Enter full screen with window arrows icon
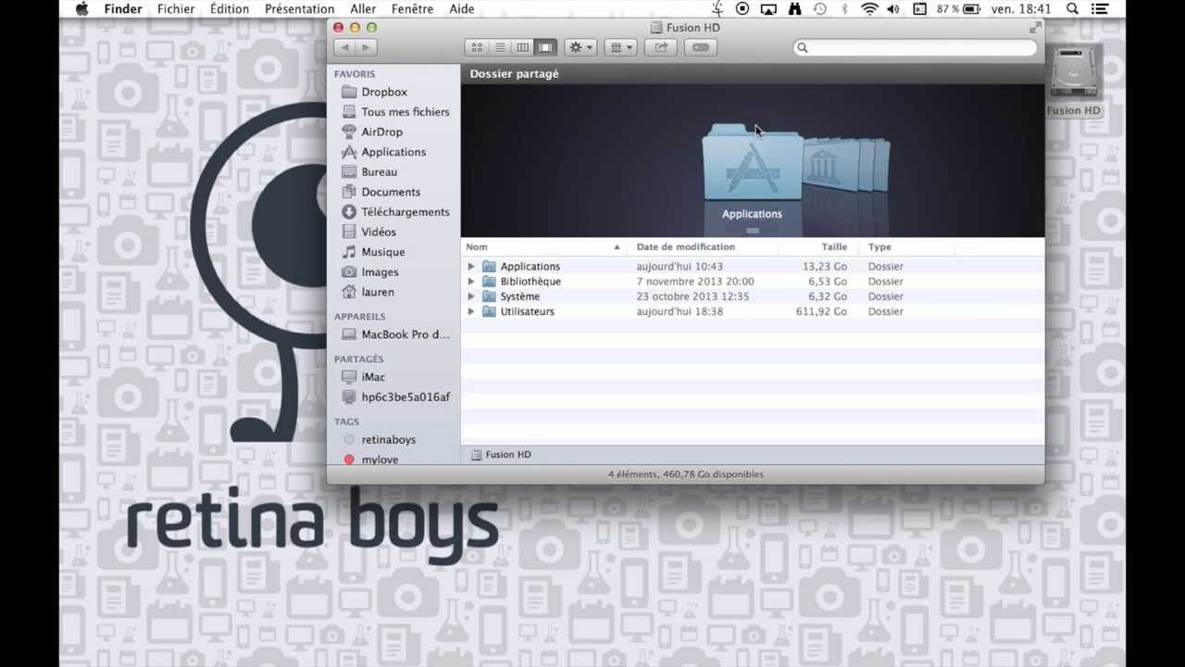 coord(1034,28)
